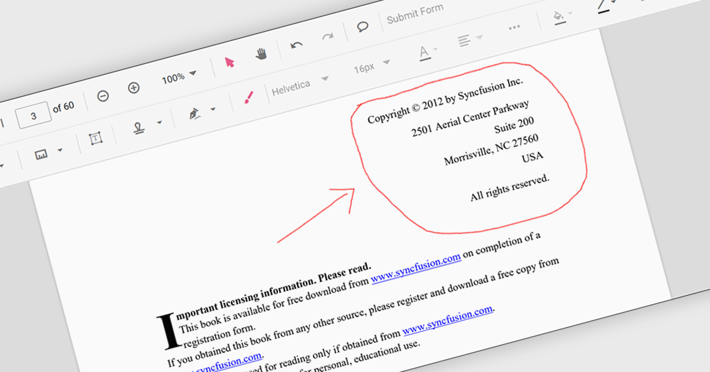Click the 'All rights reserved.' line

510,188
